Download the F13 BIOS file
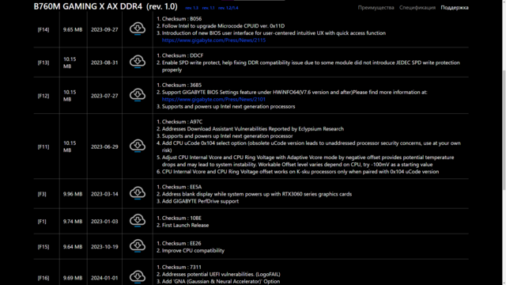Image resolution: width=506 pixels, height=285 pixels. [138, 62]
